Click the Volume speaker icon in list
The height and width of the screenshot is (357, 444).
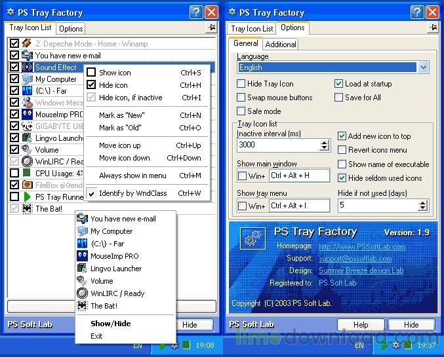(x=27, y=150)
